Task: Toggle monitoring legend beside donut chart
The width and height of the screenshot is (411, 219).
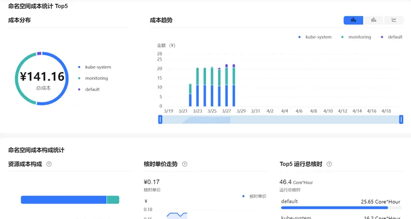Action: (x=93, y=78)
